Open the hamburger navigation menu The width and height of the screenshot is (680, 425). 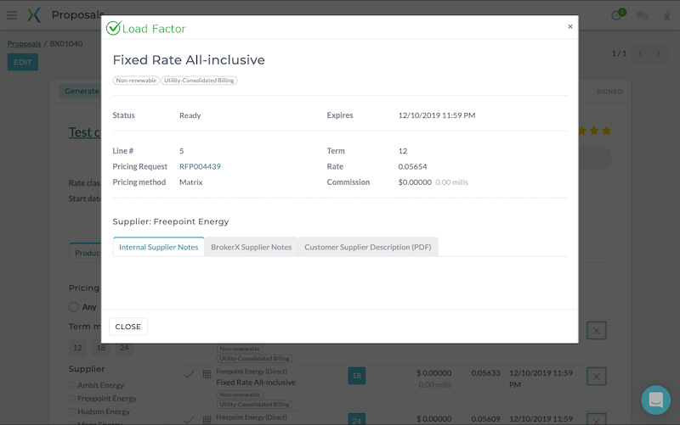[x=12, y=15]
